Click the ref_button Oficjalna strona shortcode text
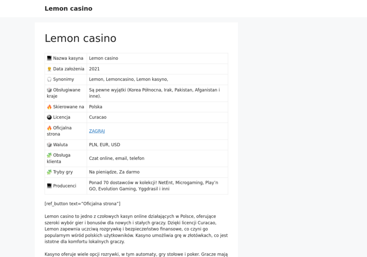The image size is (367, 257). coord(82,204)
